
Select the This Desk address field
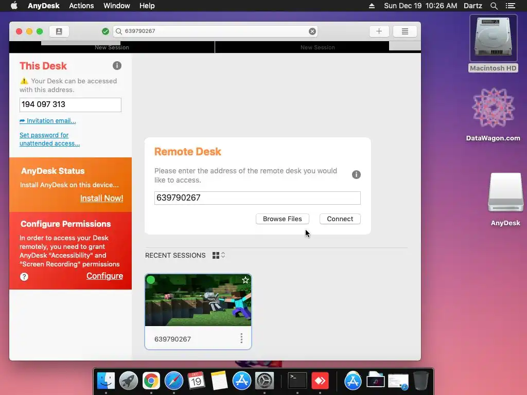point(70,105)
